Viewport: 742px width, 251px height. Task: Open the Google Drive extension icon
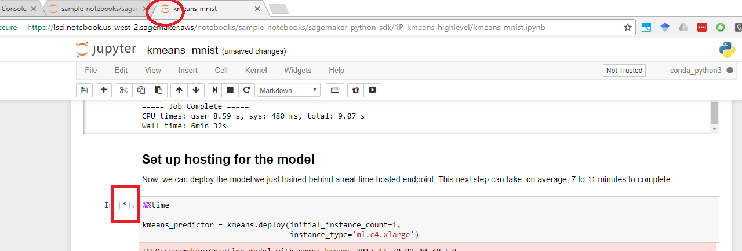click(683, 27)
